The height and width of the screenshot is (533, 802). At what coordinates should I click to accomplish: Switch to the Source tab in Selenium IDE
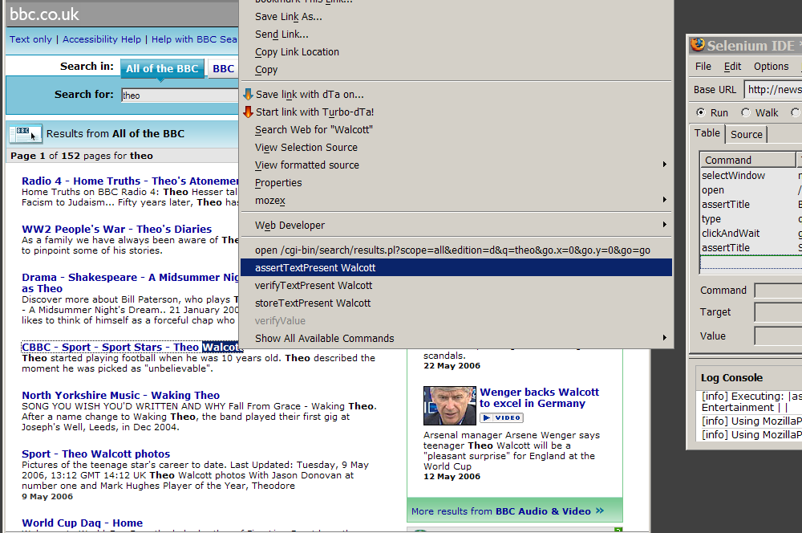tap(746, 134)
